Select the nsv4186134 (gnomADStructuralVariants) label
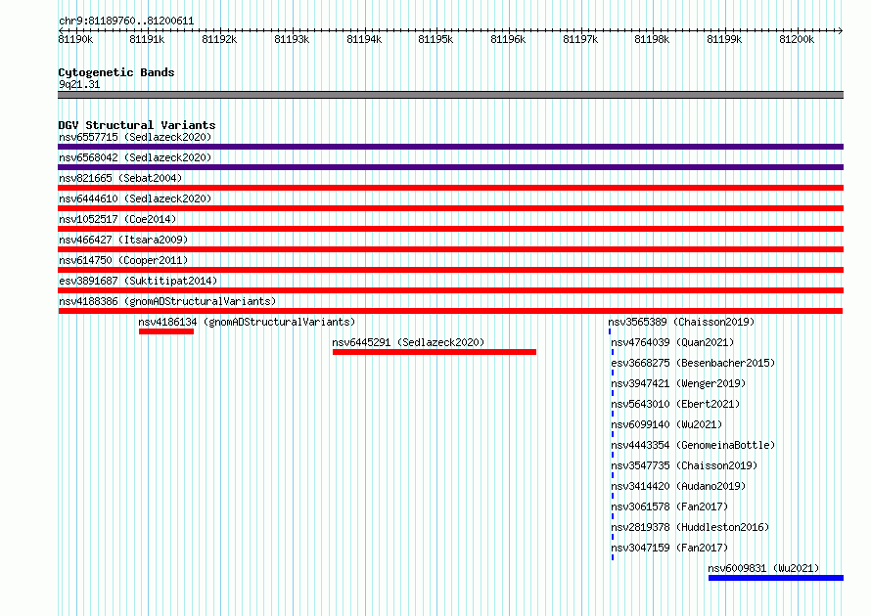This screenshot has height=616, width=871. coord(247,322)
